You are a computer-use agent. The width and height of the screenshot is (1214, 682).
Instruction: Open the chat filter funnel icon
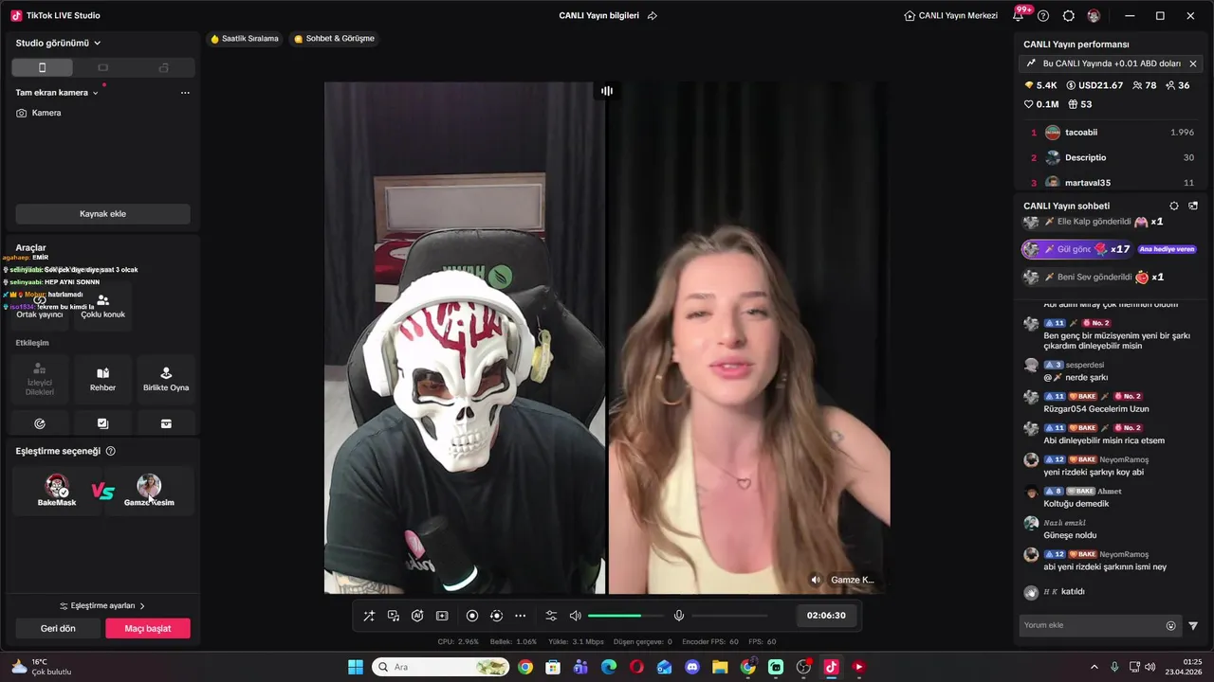(1193, 625)
